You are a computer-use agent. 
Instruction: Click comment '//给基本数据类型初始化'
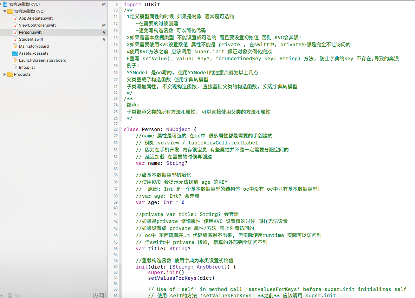[163, 175]
